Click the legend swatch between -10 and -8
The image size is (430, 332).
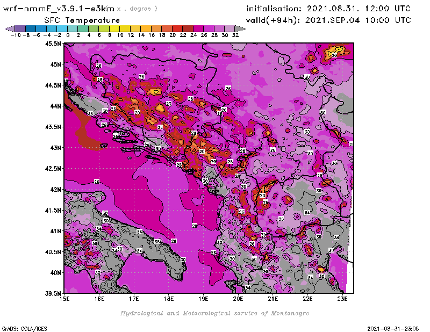(20, 28)
